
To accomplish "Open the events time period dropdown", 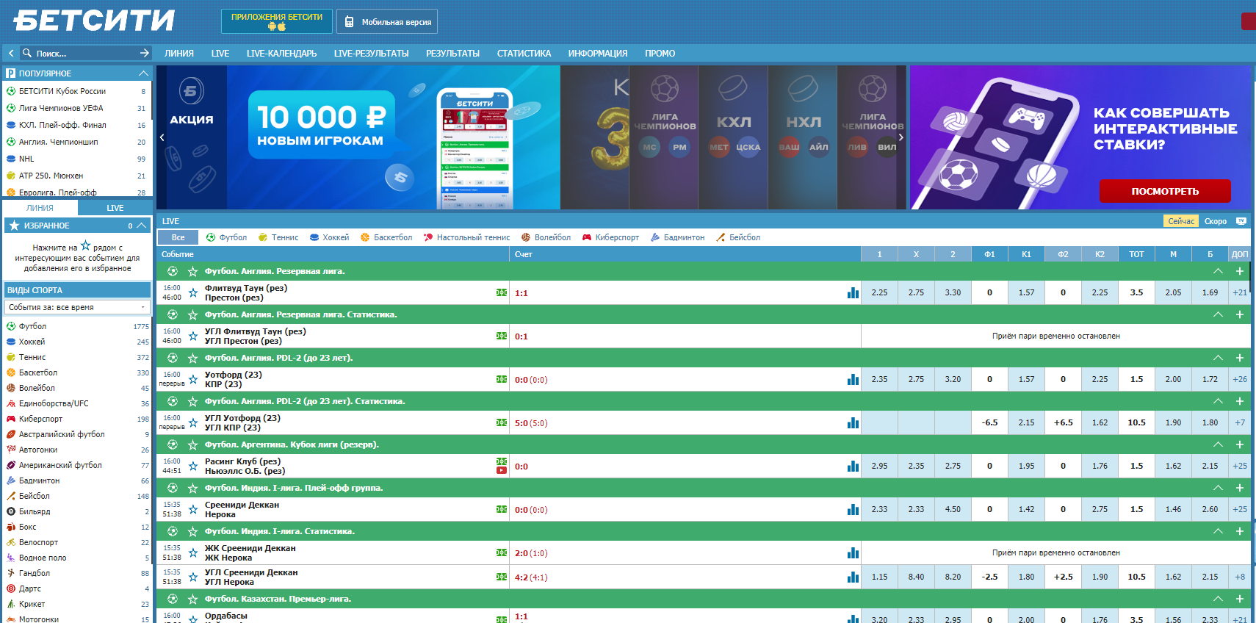I will tap(78, 307).
